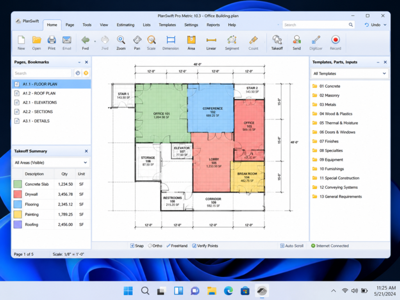Open a plan file with Open icon

pyautogui.click(x=36, y=40)
